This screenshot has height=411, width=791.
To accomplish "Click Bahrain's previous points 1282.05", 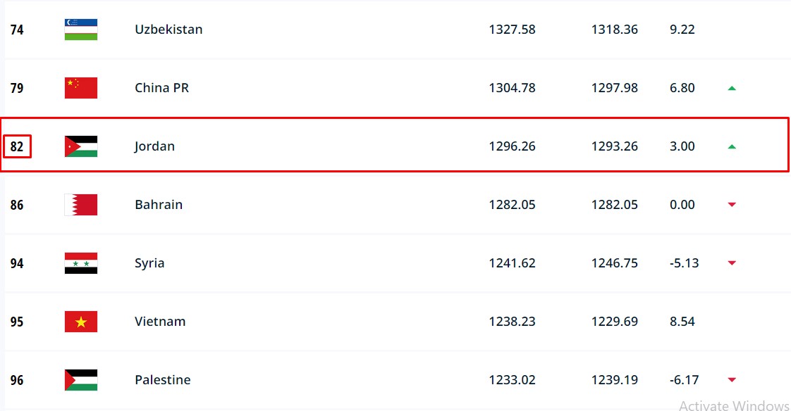I will pos(614,205).
